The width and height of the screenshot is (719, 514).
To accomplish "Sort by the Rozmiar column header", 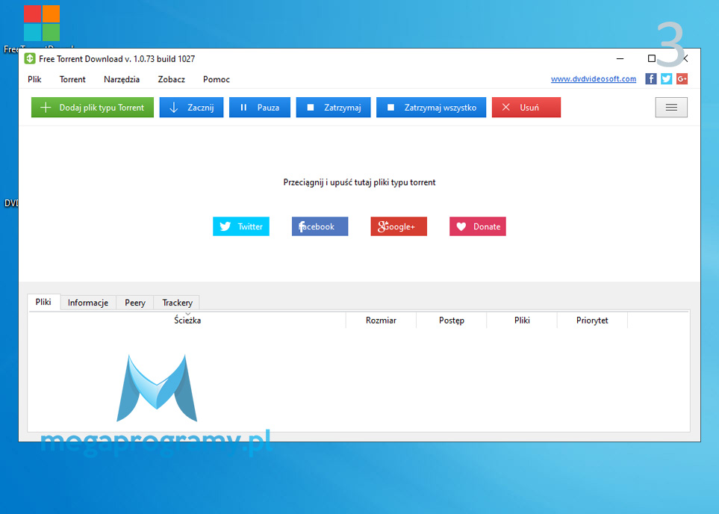I will (x=381, y=321).
